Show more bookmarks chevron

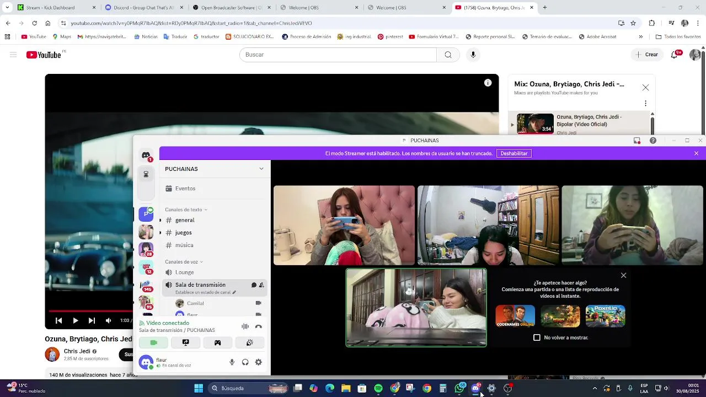640,37
